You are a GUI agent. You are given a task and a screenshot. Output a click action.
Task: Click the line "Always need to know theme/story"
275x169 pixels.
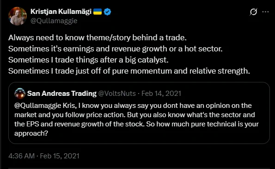click(98, 38)
